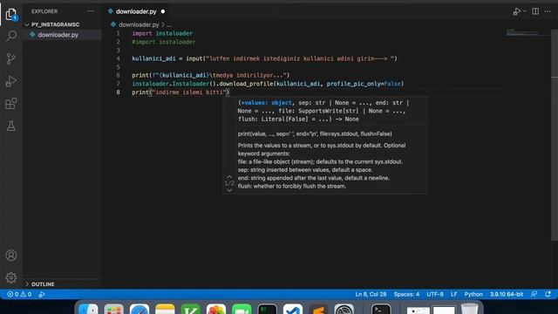Open Notes from the dock
The image size is (558, 314).
point(165,309)
